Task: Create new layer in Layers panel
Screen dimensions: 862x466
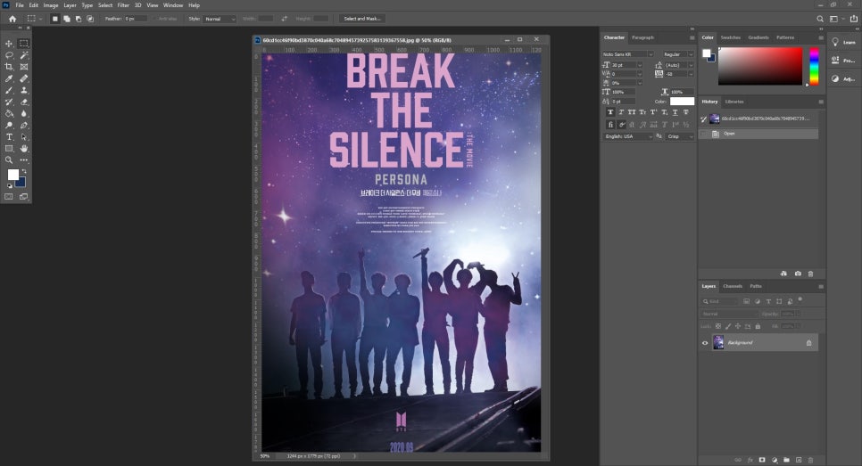Action: coord(799,460)
